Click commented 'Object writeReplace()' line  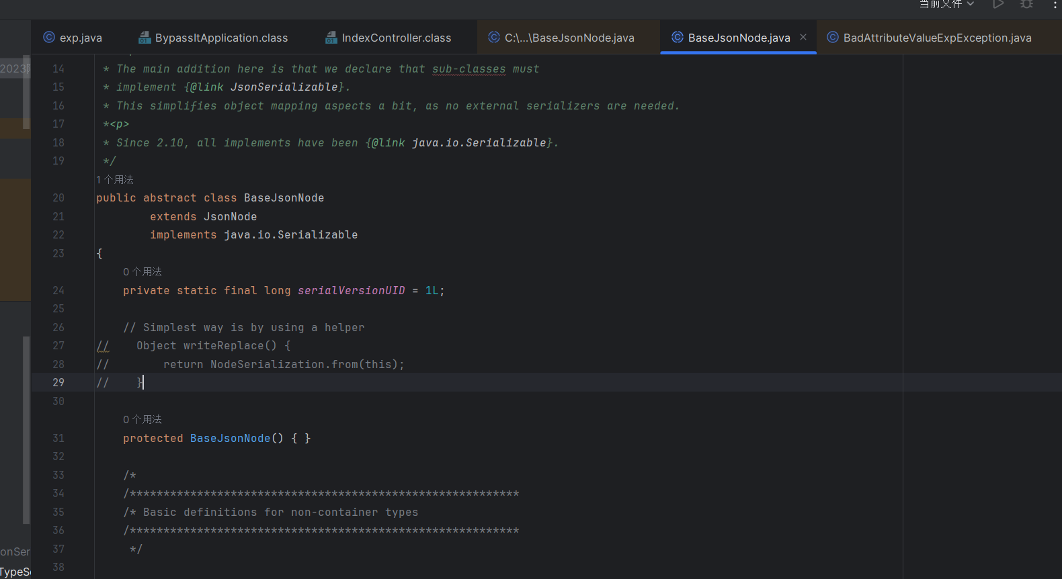tap(214, 345)
